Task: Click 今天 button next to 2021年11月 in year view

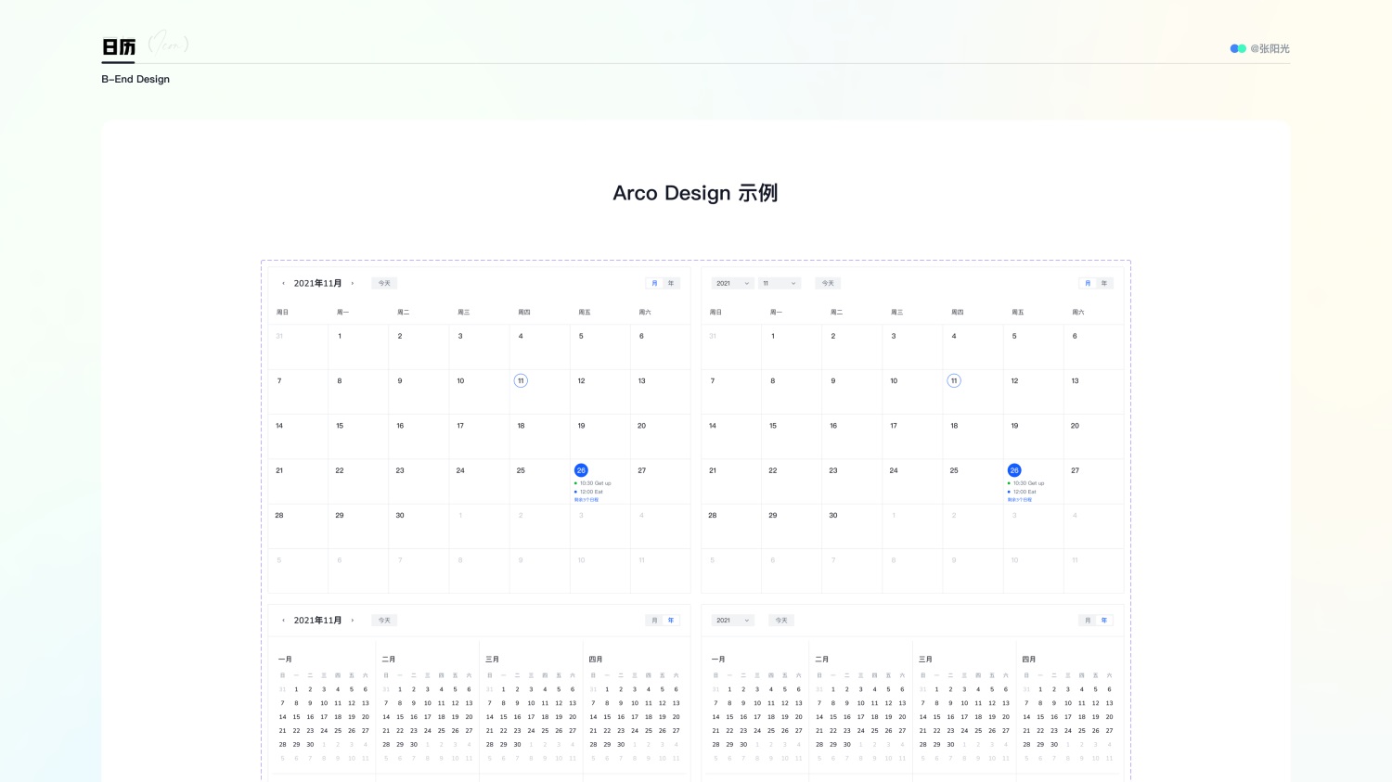Action: tap(384, 621)
